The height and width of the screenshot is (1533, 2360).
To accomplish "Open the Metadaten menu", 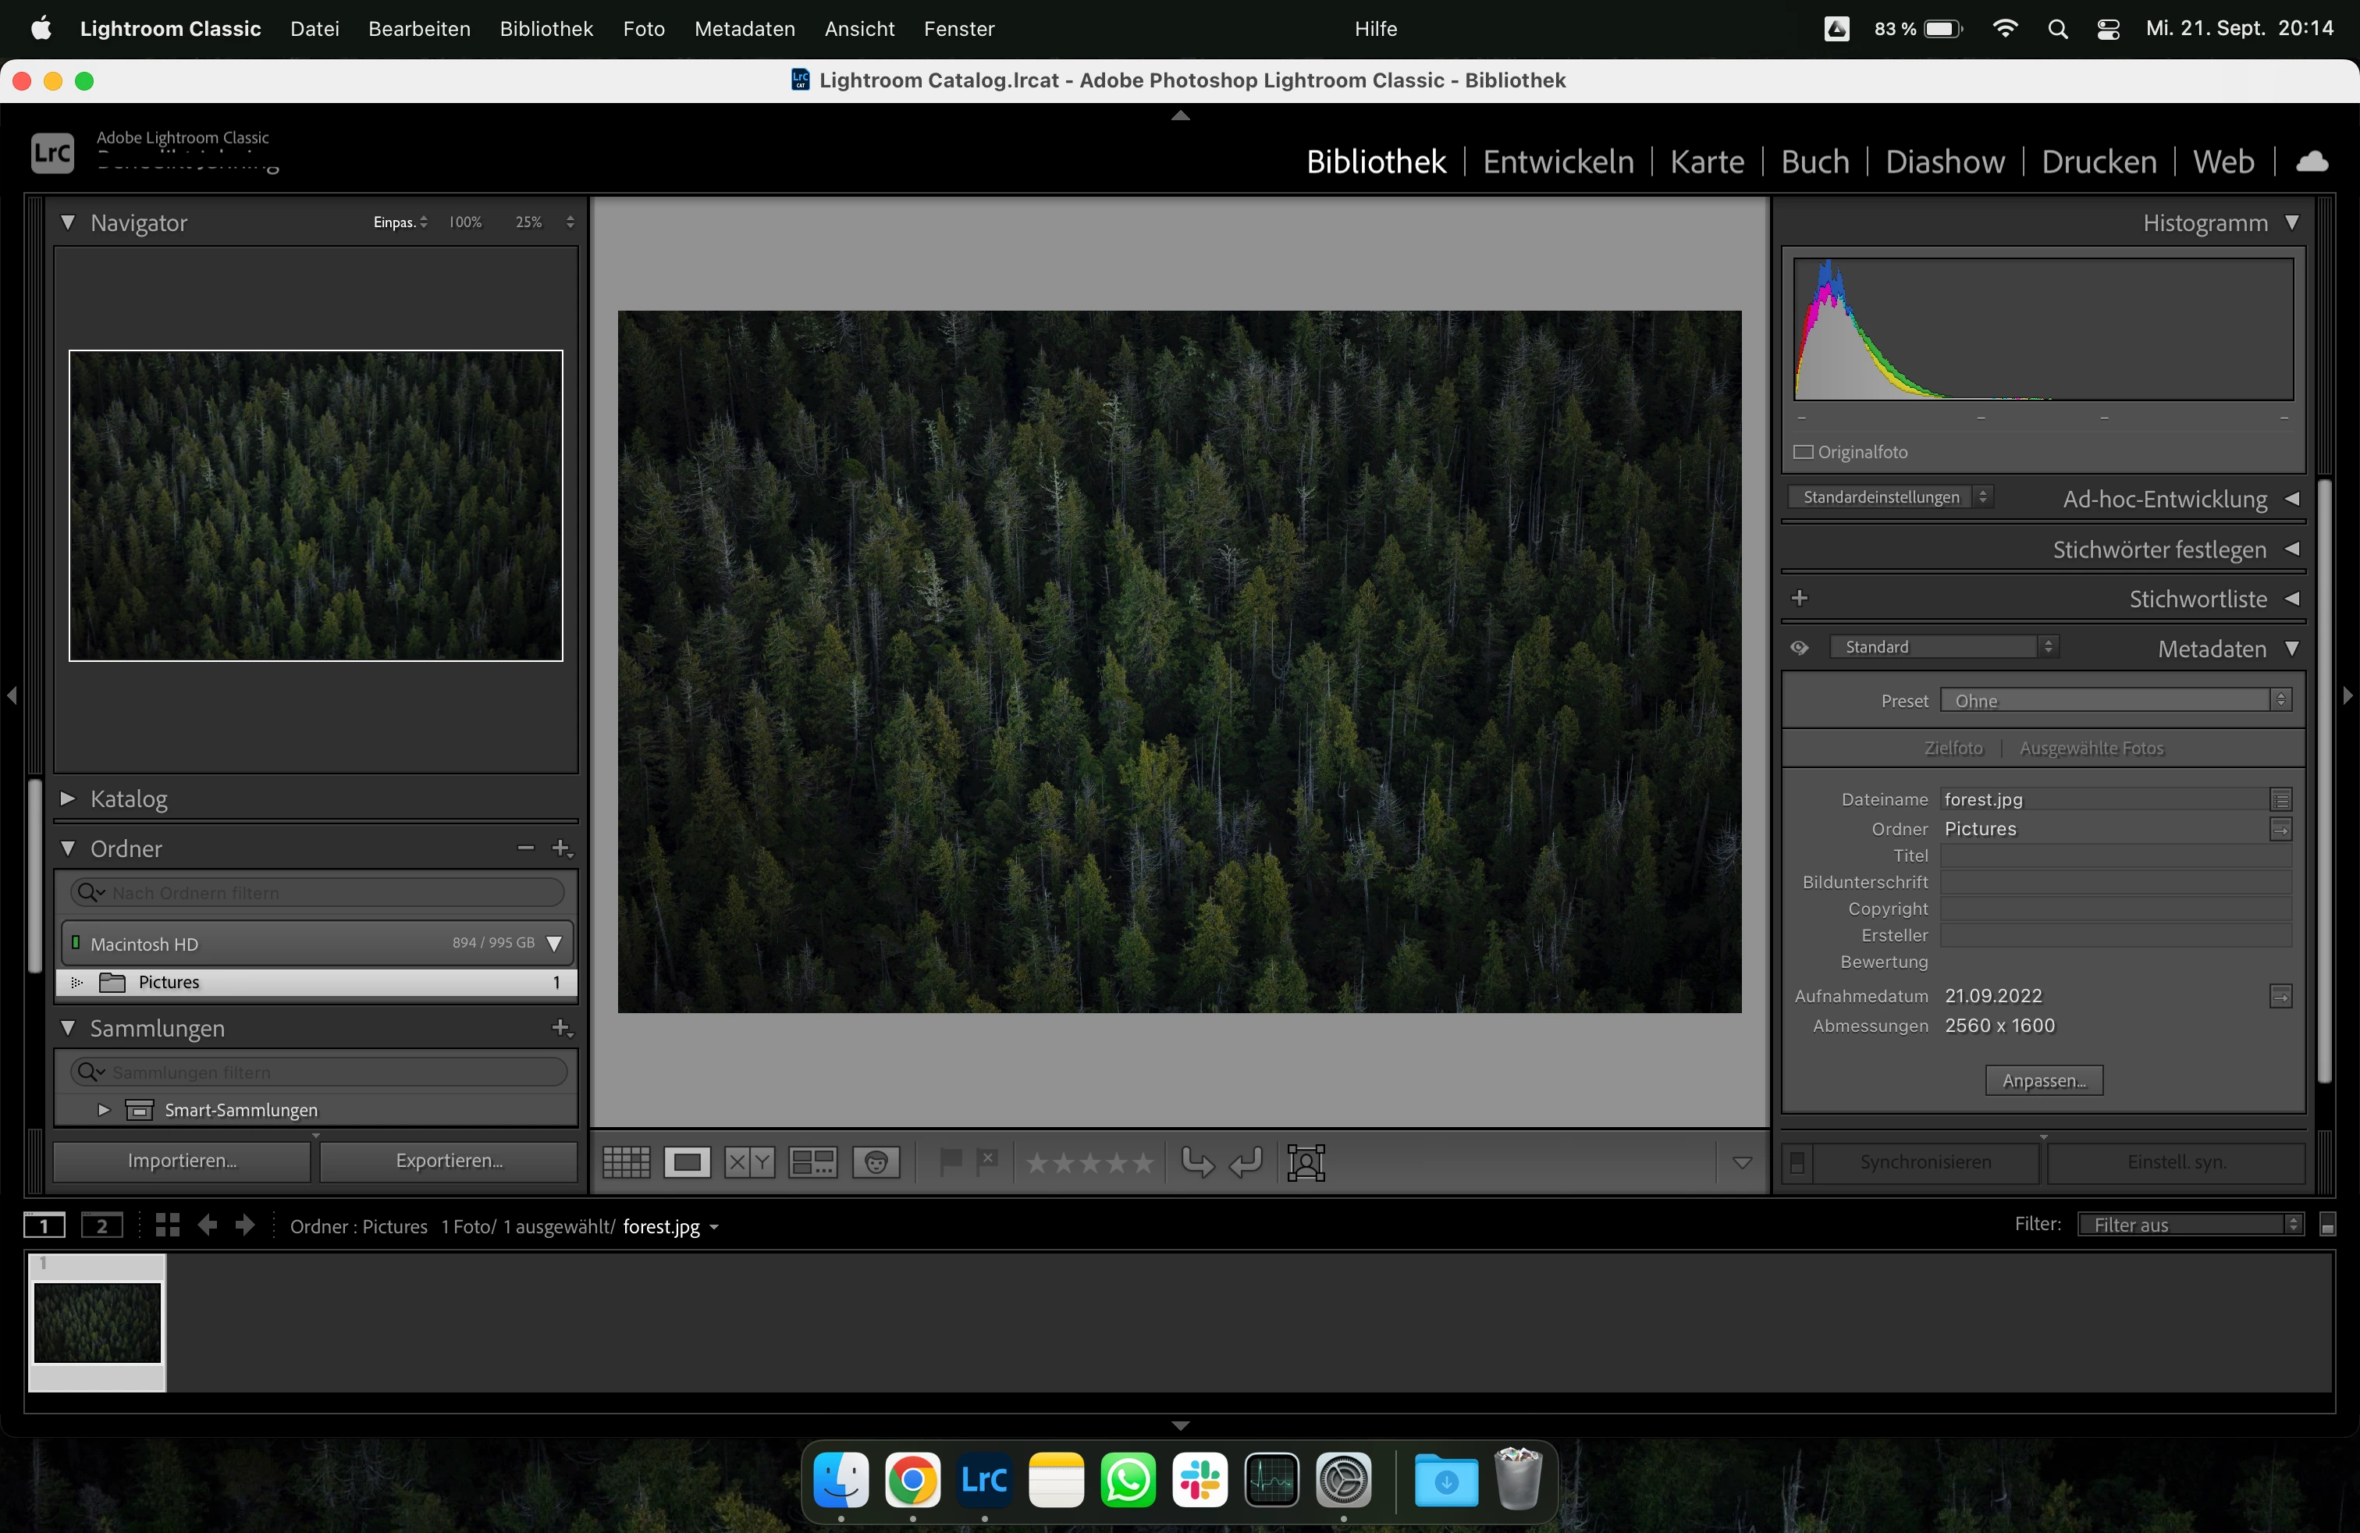I will pos(745,29).
